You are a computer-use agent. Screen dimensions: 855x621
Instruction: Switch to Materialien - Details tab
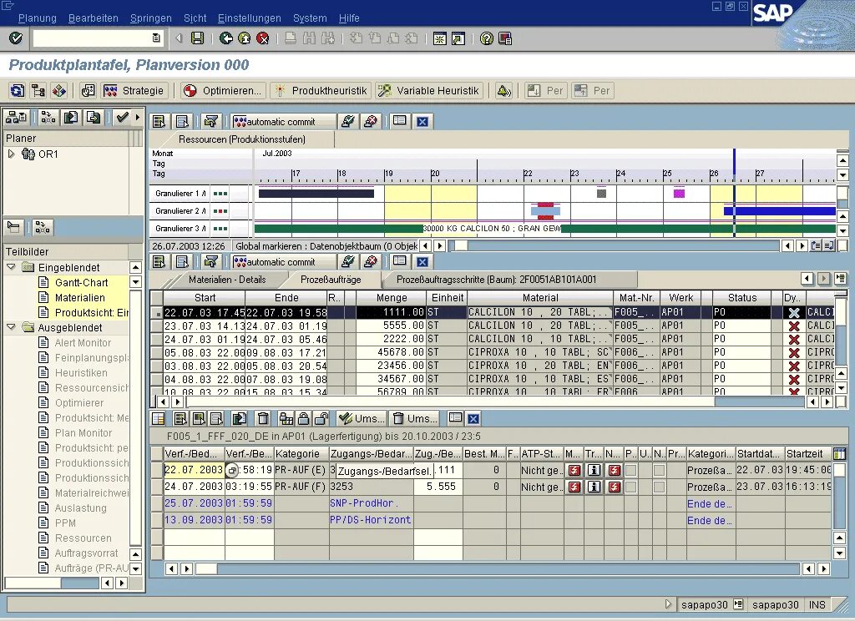point(227,280)
